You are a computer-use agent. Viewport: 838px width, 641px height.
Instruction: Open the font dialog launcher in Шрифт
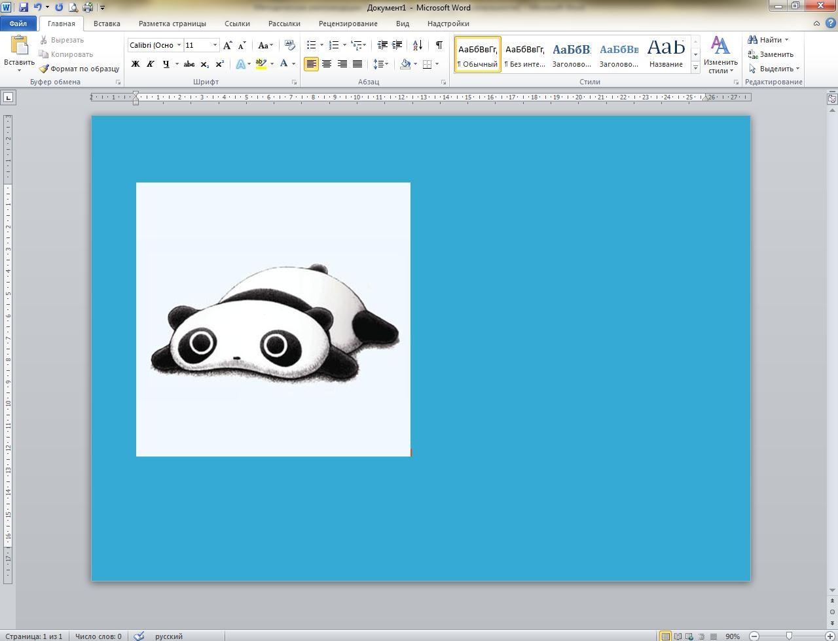[x=294, y=82]
